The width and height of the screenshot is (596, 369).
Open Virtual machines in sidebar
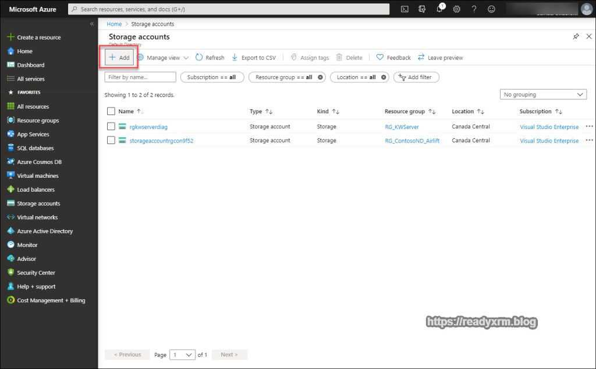pos(38,175)
